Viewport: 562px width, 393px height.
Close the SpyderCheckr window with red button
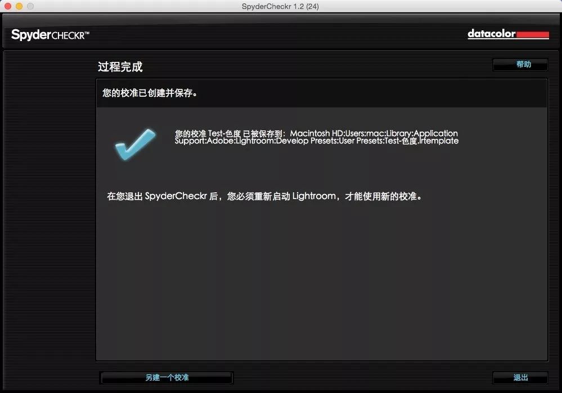(x=8, y=6)
